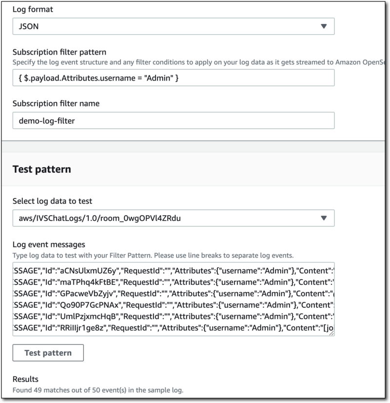Click the dropdown arrow on the JSON selector
Viewport: 390px width, 403px height.
point(324,25)
